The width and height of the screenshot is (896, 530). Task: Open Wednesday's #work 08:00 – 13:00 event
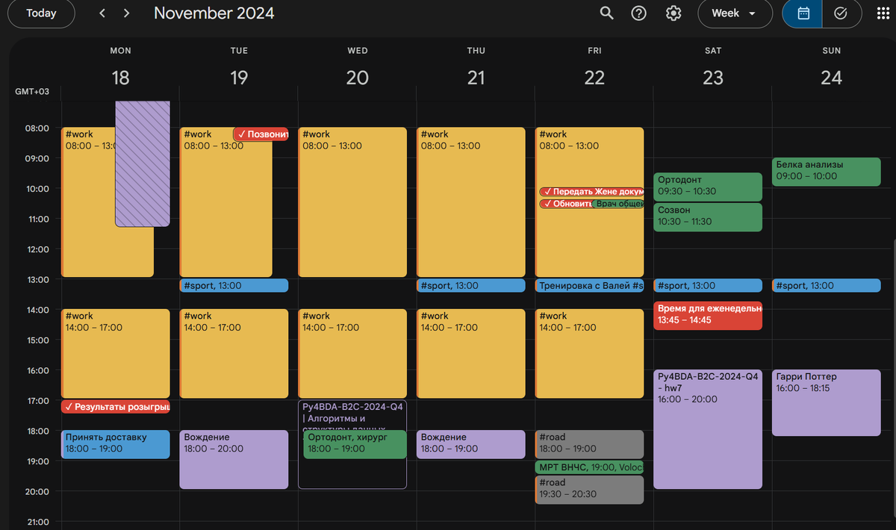pos(352,202)
